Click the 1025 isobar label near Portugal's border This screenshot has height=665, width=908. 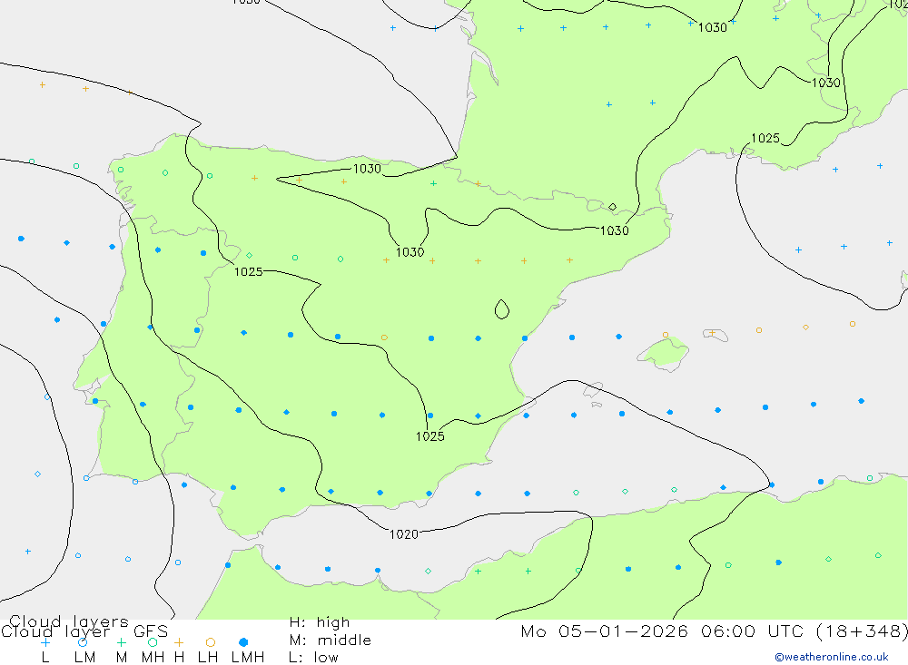coord(249,271)
